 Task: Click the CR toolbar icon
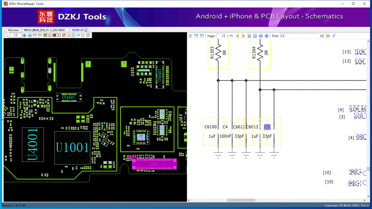click(x=78, y=35)
